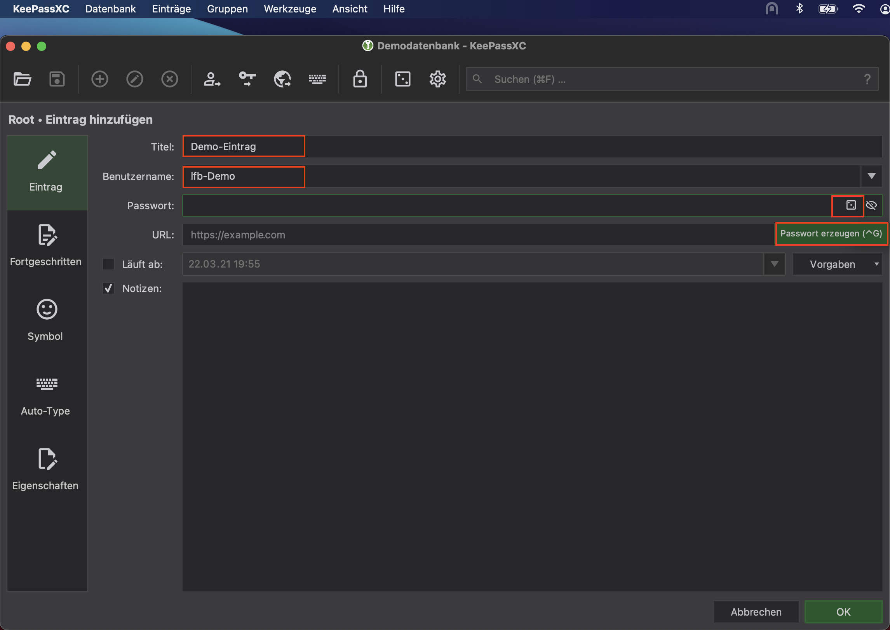The height and width of the screenshot is (630, 890).
Task: Open the Vorgaben dropdown
Action: [837, 264]
